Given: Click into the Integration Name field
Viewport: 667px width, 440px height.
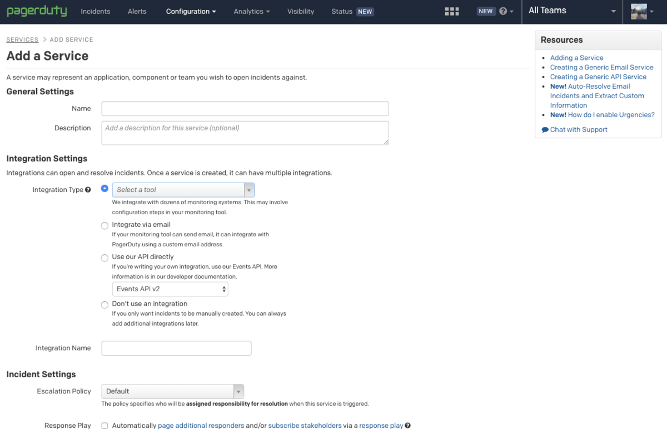Looking at the screenshot, I should tap(177, 348).
